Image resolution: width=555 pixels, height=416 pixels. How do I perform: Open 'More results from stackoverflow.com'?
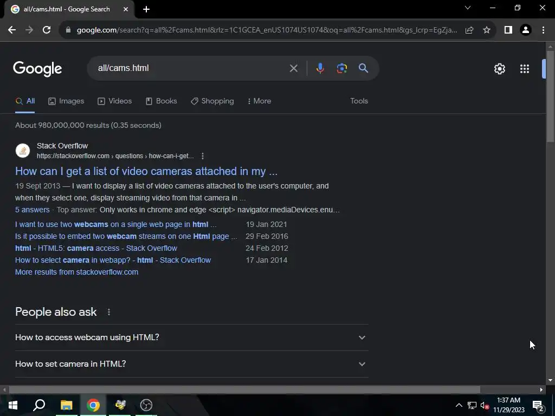click(x=76, y=272)
